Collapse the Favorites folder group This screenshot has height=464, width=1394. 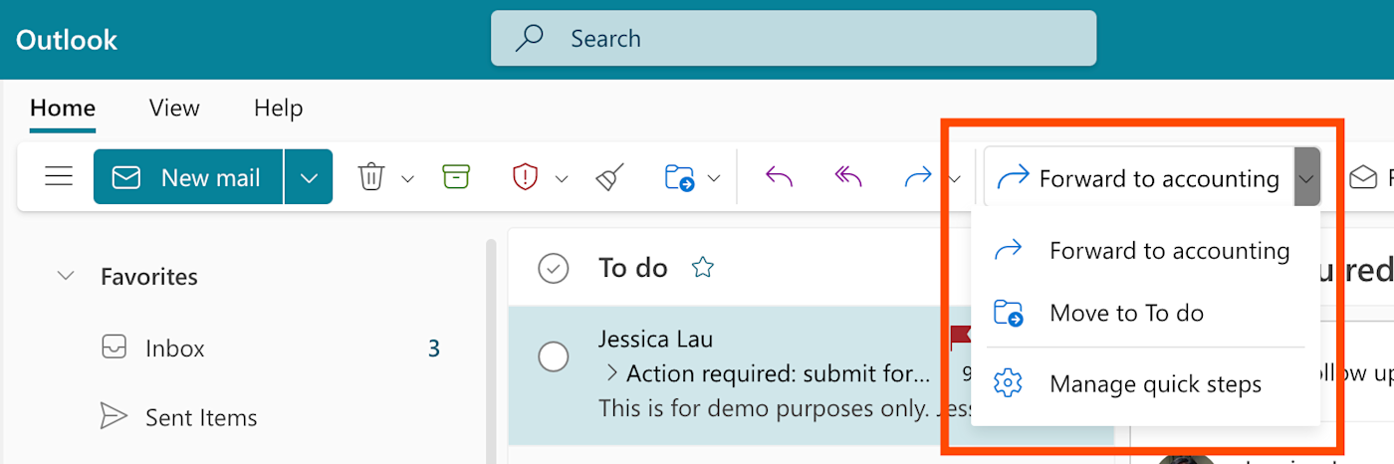[66, 276]
